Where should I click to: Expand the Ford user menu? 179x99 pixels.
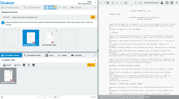point(95,3)
